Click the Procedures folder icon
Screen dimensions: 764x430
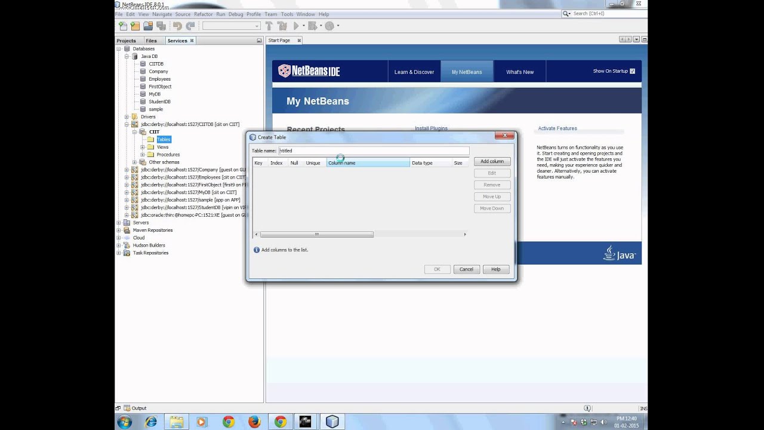(x=151, y=155)
